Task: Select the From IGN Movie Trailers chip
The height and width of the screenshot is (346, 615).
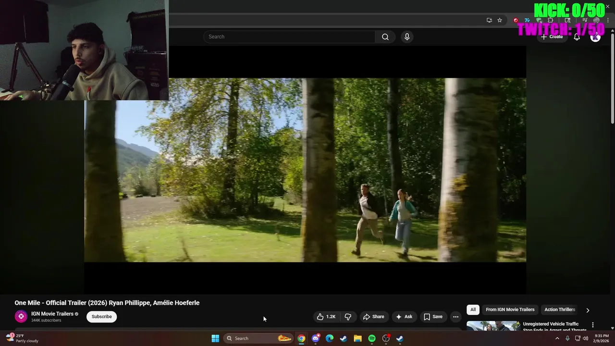Action: tap(510, 310)
